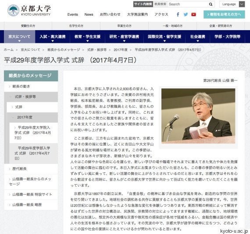Open 山極壽一総長 特設サイト sidebar link

click(x=31, y=195)
